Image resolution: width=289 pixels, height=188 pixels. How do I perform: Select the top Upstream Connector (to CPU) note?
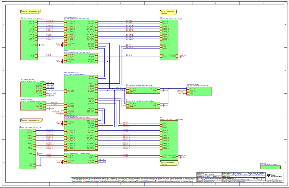pyautogui.click(x=31, y=11)
